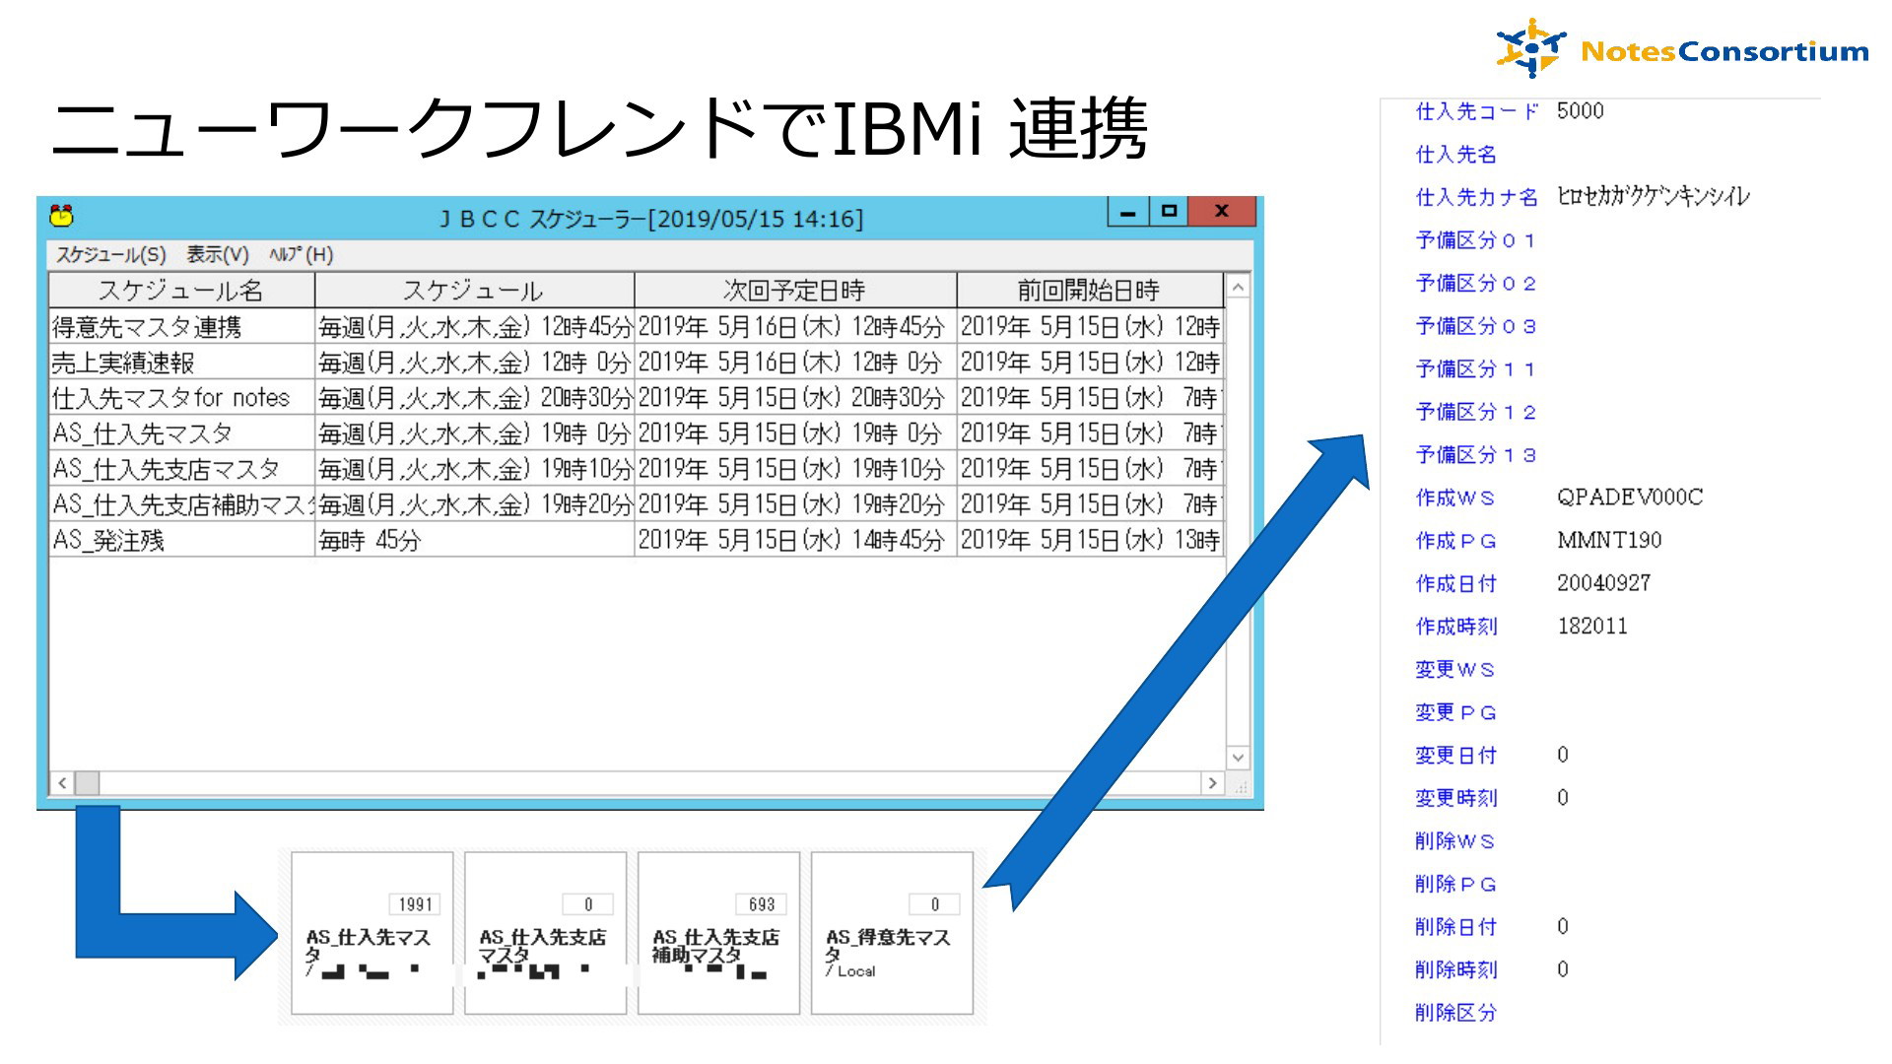Click the 1991 unread count badge
Viewport: 1892px width, 1064px height.
click(415, 904)
